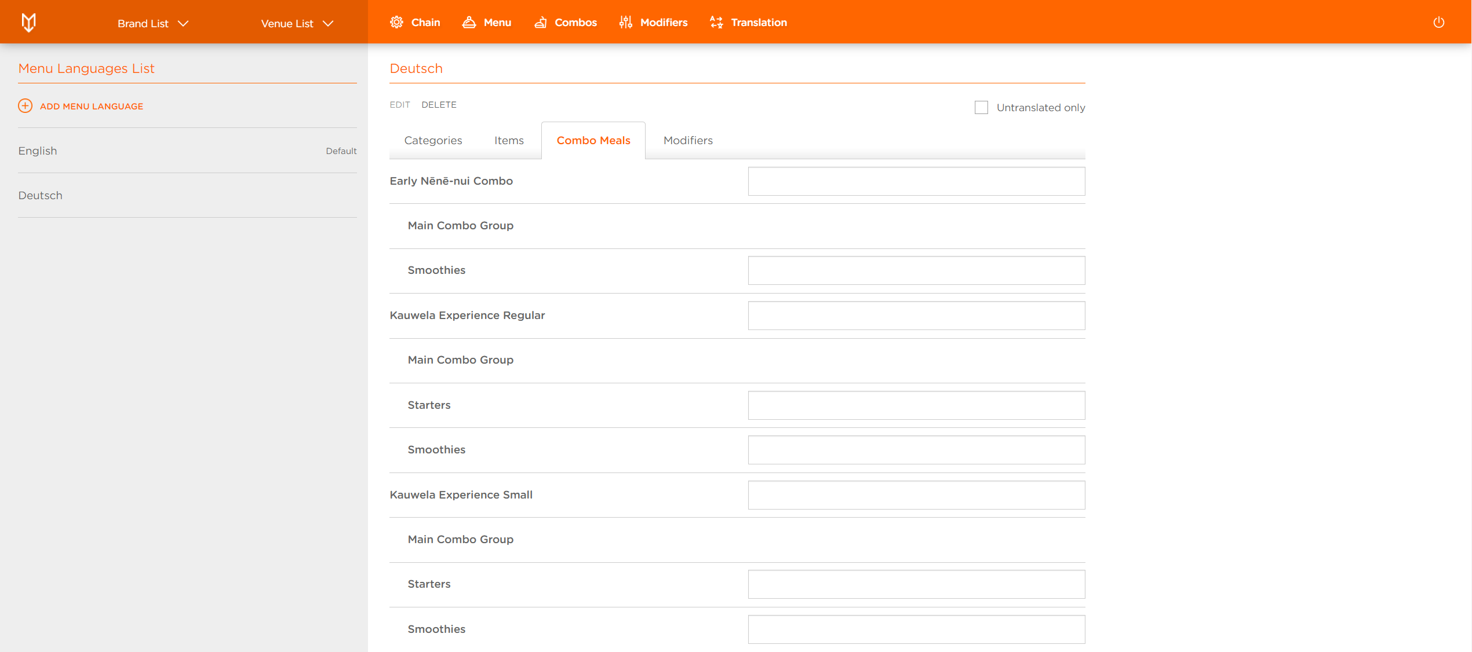Select Deutsch in languages list
The image size is (1472, 652).
(187, 195)
